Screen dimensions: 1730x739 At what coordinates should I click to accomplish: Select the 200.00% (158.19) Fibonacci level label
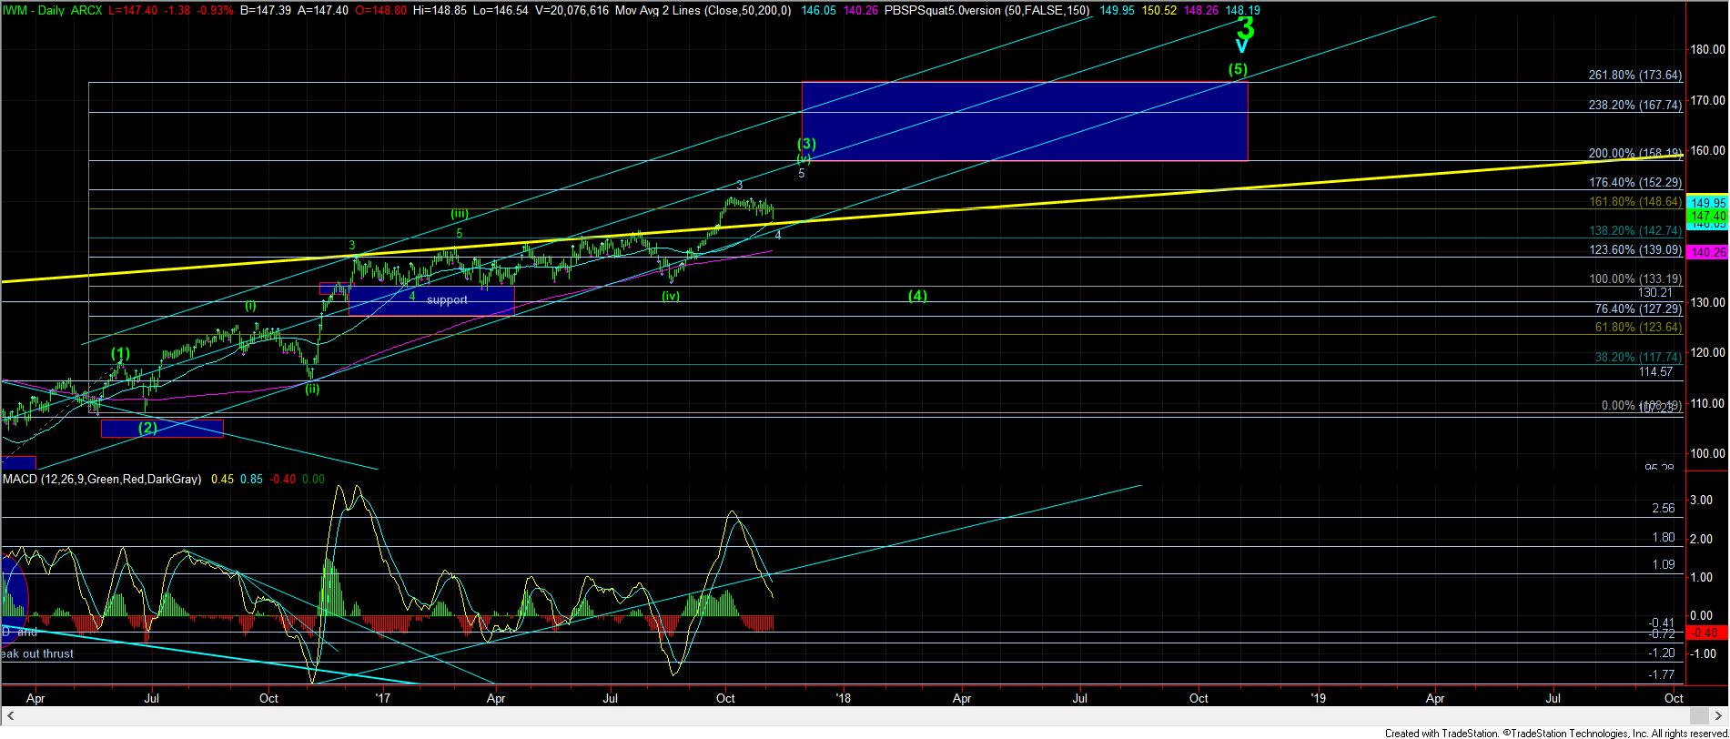tap(1634, 153)
